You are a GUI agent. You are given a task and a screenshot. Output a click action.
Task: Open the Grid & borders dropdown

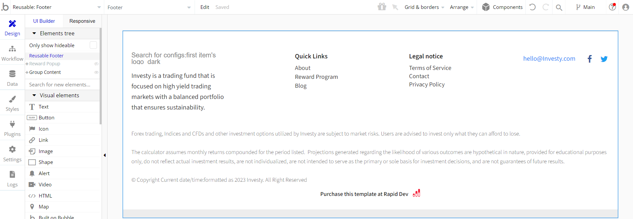pos(425,7)
